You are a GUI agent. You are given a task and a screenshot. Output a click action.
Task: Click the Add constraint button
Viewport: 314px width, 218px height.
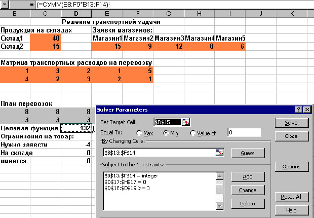click(248, 177)
